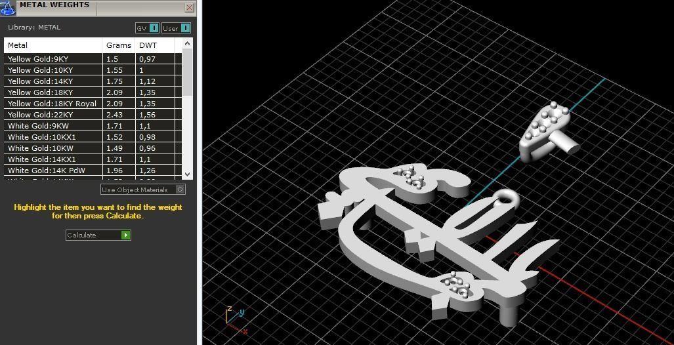Select the Yellow Gold:14KY row
This screenshot has width=674, height=345.
93,81
